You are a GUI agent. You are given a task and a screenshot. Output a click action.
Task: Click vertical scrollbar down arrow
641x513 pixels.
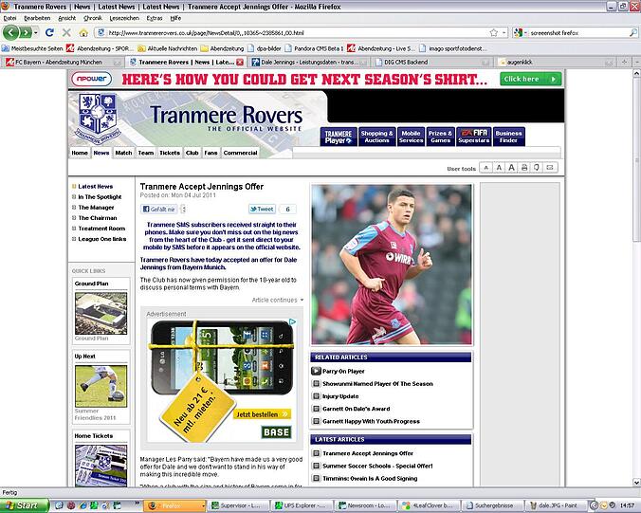(x=636, y=483)
